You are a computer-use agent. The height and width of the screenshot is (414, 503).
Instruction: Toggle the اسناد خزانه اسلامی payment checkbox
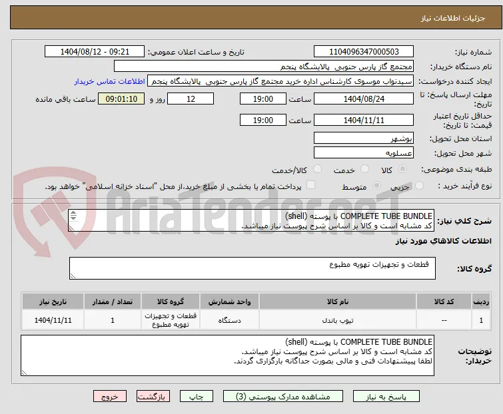pos(310,185)
